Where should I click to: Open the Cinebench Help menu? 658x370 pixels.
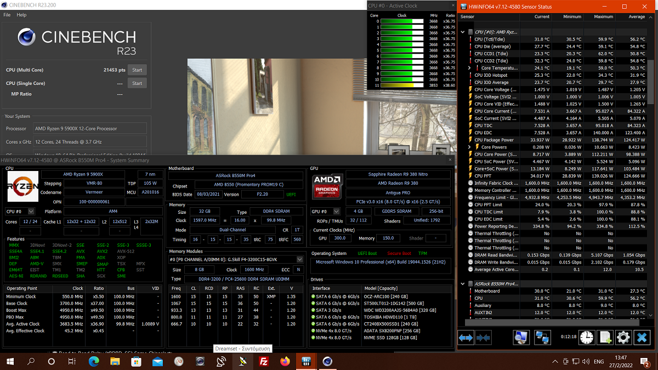click(x=21, y=15)
